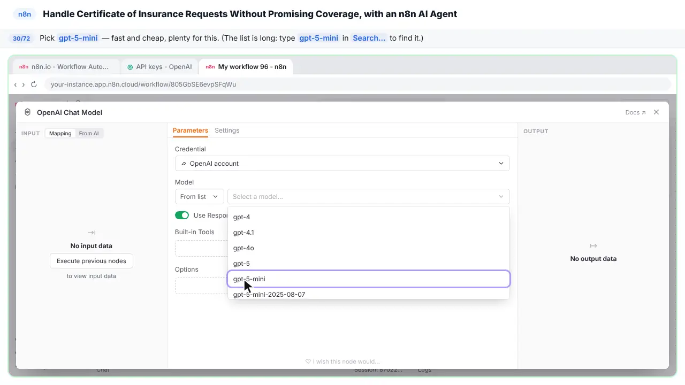Pick gpt-5-mini from the model list
This screenshot has width=685, height=385.
pyautogui.click(x=369, y=279)
